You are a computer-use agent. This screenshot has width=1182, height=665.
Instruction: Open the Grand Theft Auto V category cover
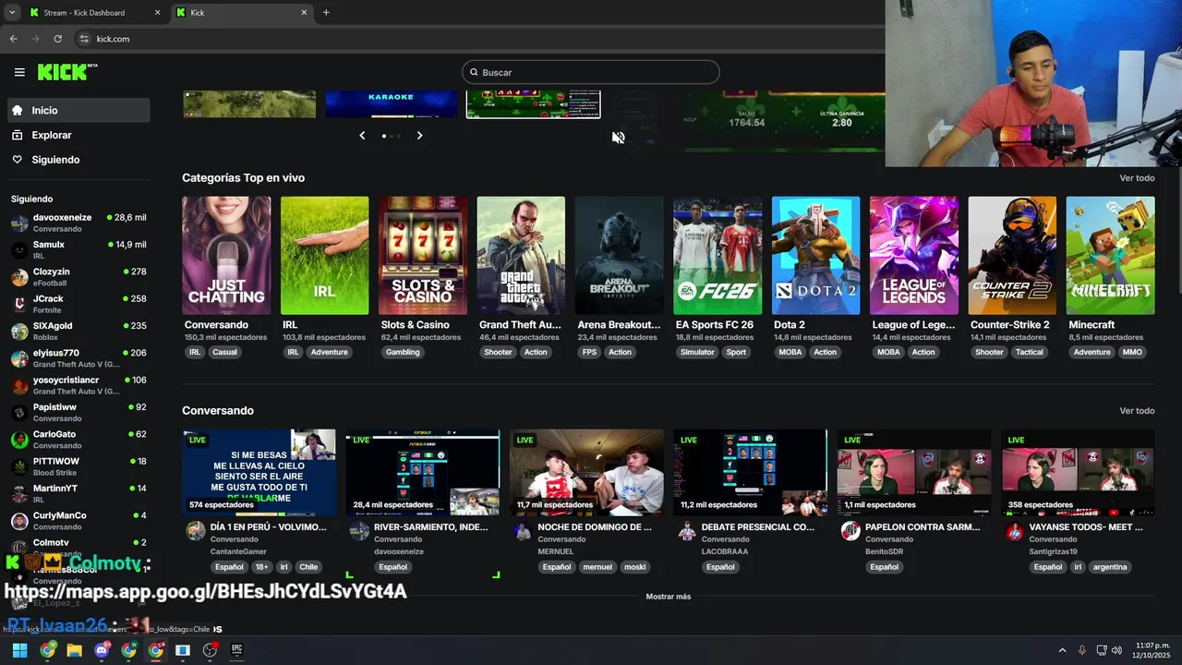(521, 255)
